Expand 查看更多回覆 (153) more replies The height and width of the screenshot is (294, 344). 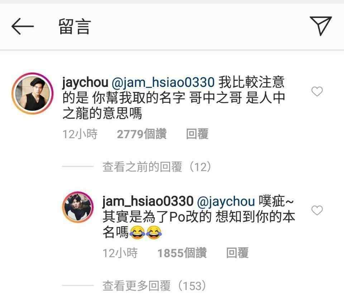click(x=154, y=286)
